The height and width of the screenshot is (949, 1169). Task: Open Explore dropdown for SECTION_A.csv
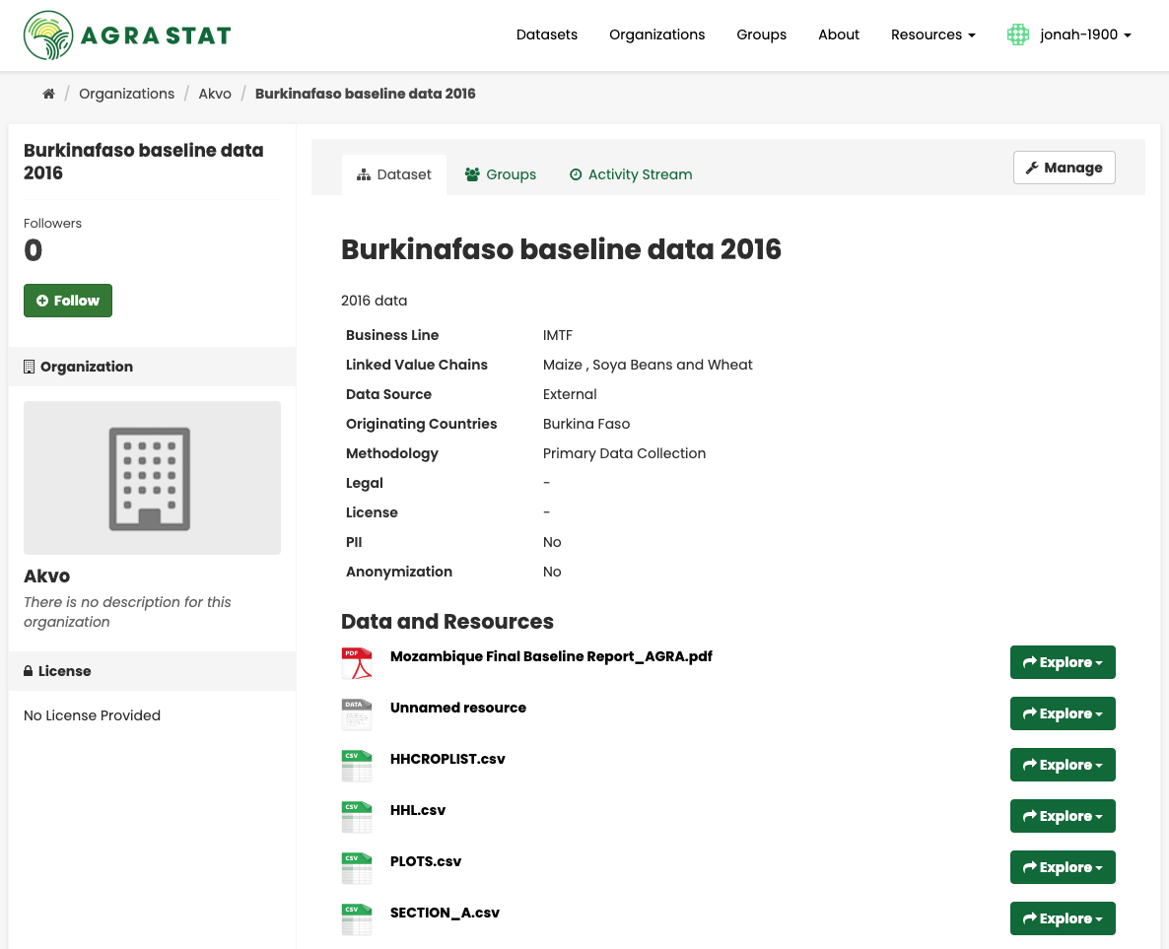pyautogui.click(x=1063, y=919)
